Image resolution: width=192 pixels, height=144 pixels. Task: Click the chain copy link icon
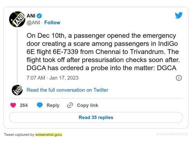[x=70, y=105]
